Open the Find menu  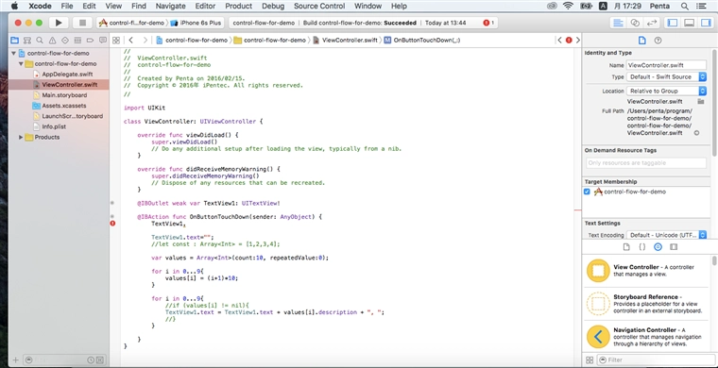[138, 6]
